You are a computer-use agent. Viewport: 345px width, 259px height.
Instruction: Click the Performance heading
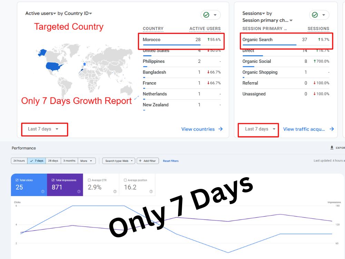click(x=24, y=148)
